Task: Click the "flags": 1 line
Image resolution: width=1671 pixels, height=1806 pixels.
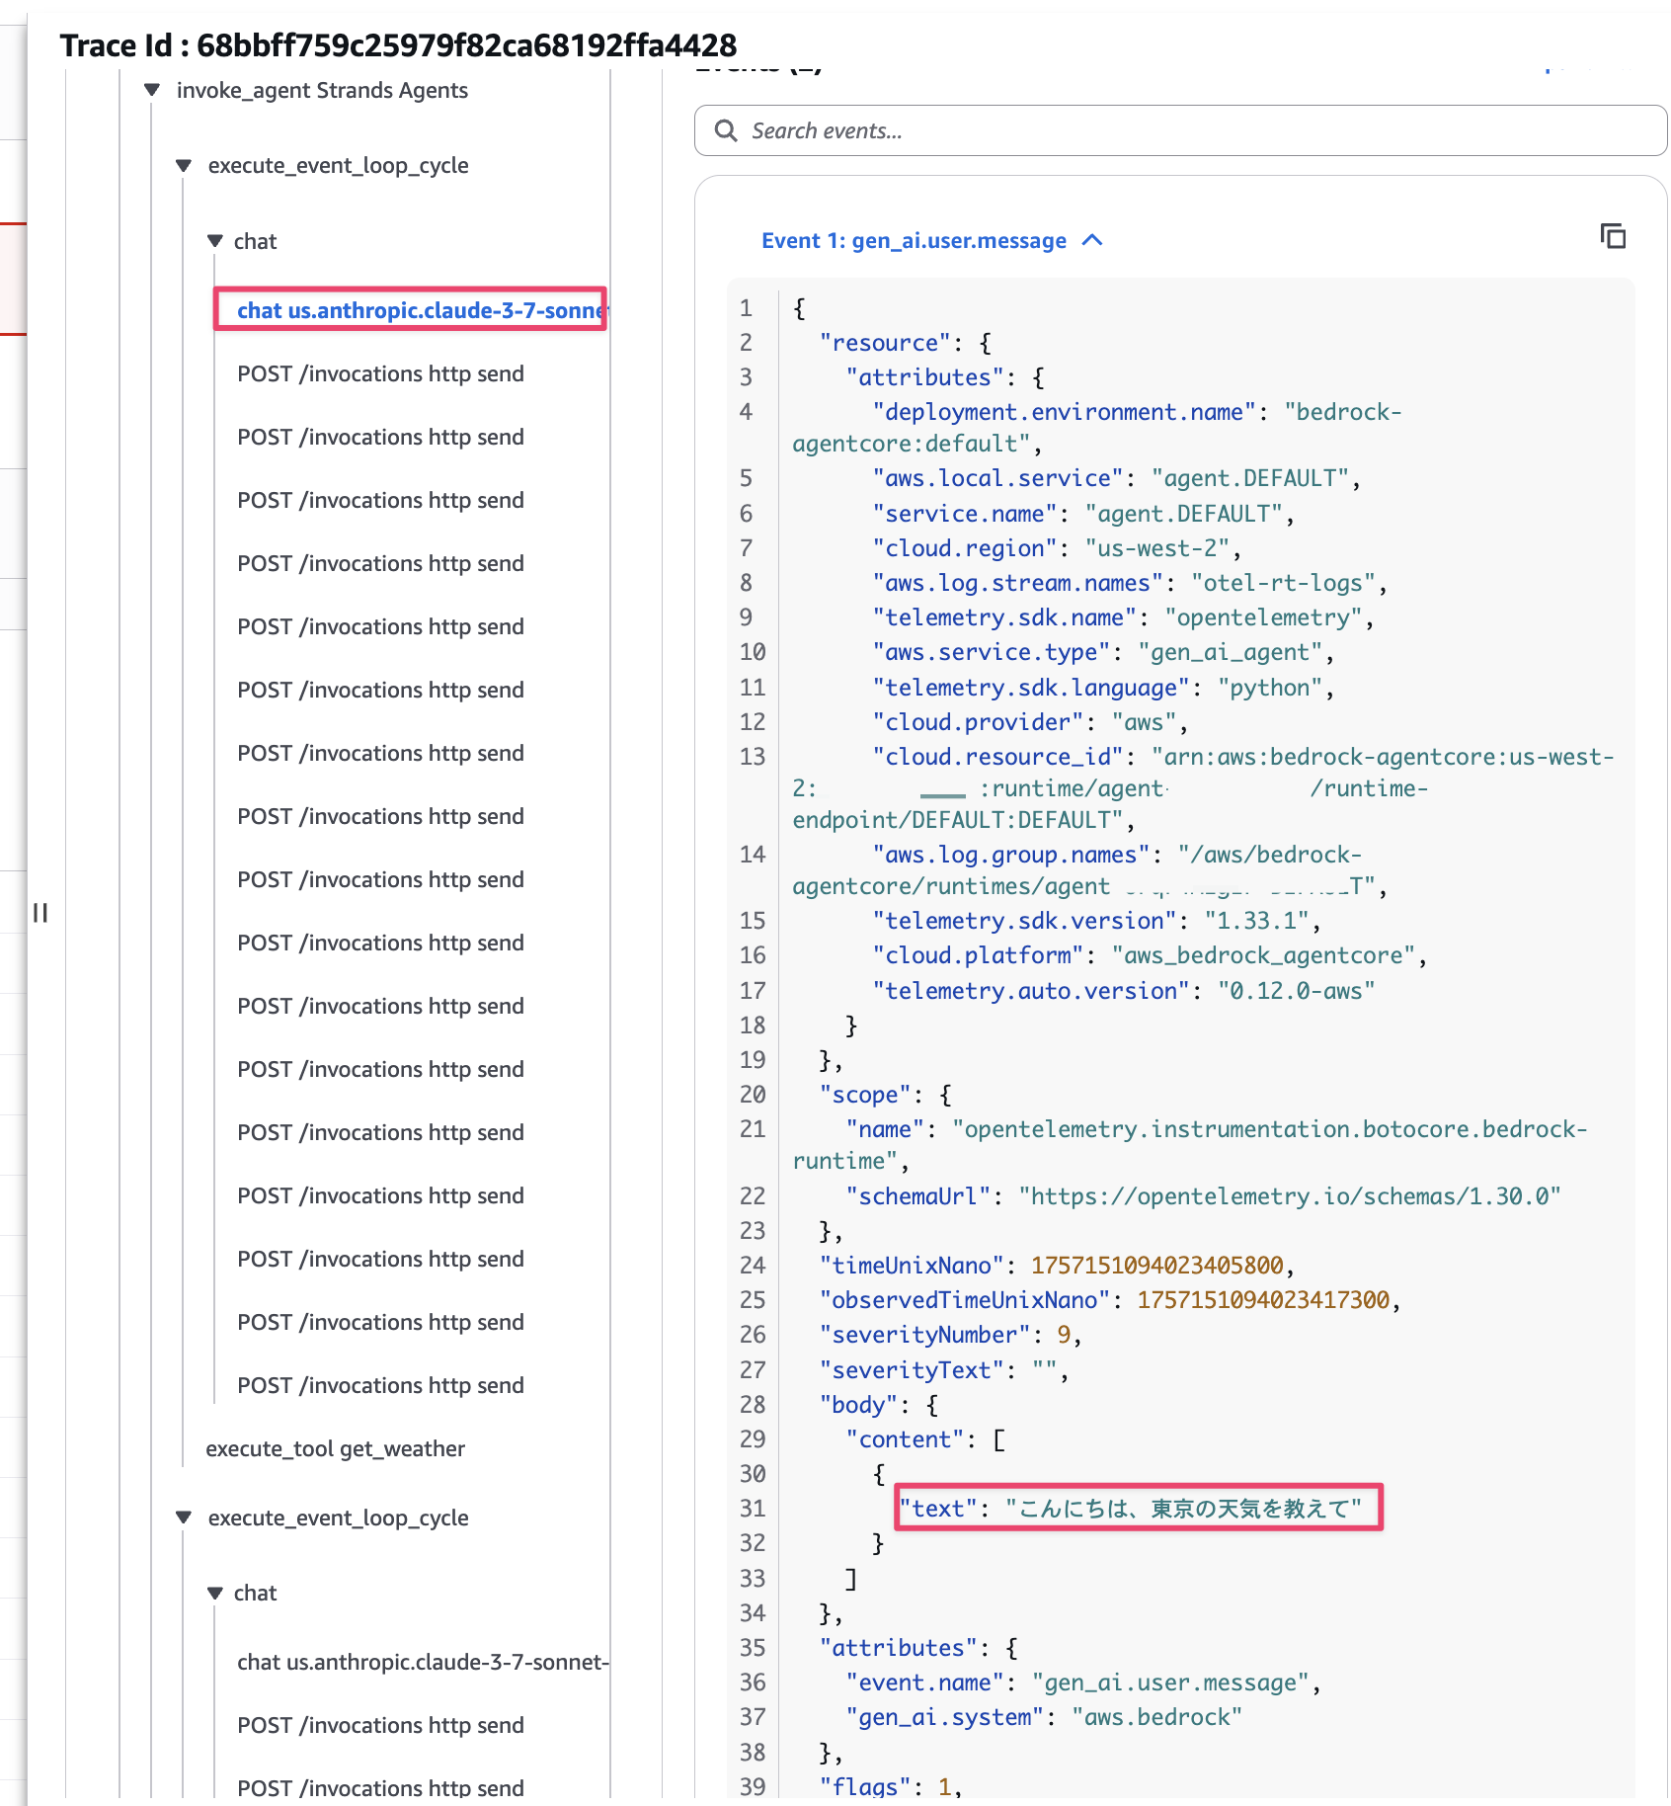Action: click(x=891, y=1786)
